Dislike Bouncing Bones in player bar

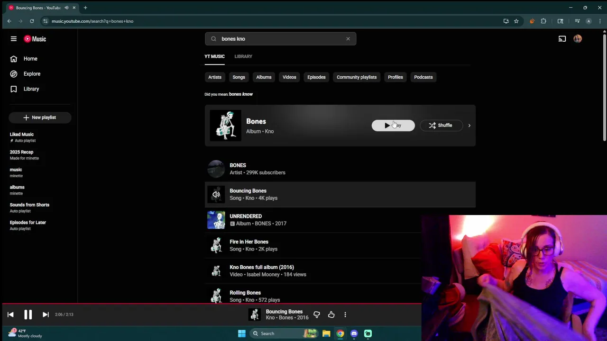tap(317, 314)
